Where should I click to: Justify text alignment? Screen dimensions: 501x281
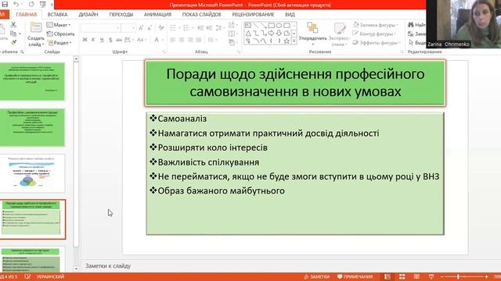199,40
